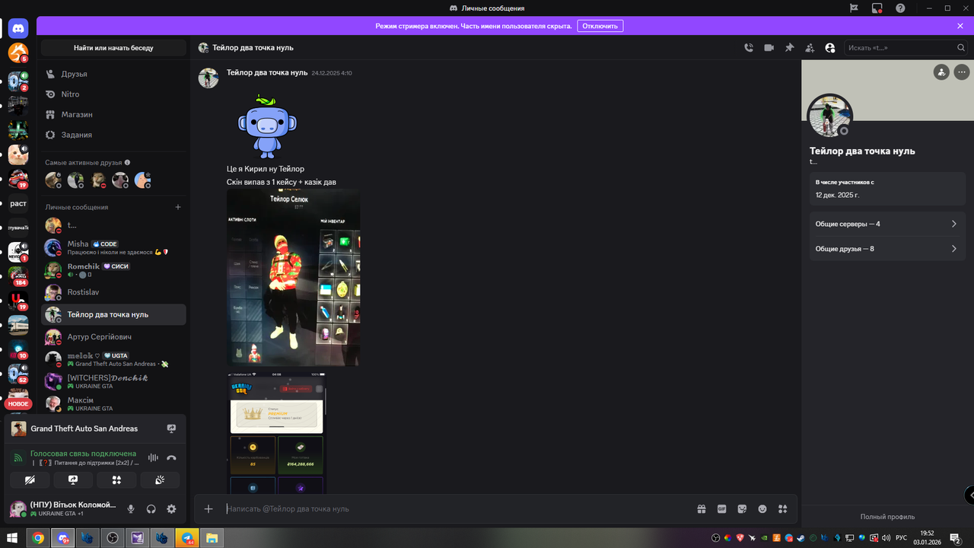
Task: Mute the microphone
Action: [131, 509]
